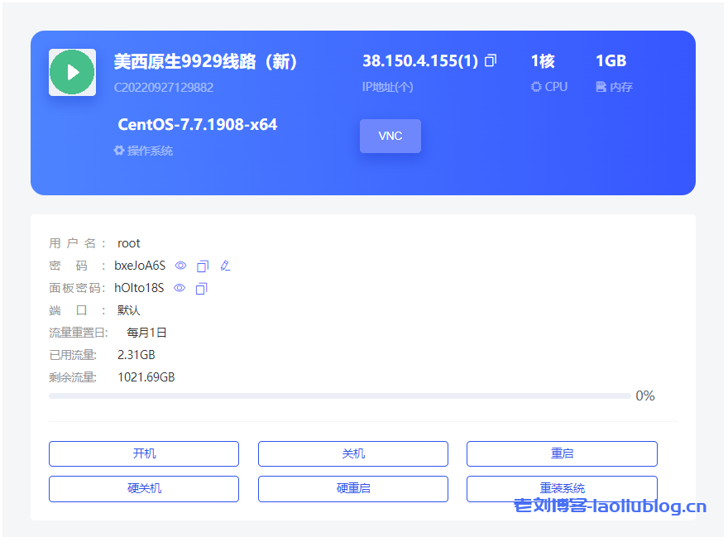Viewport: 728px width, 537px height.
Task: Copy the root password using copy icon
Action: coord(202,266)
